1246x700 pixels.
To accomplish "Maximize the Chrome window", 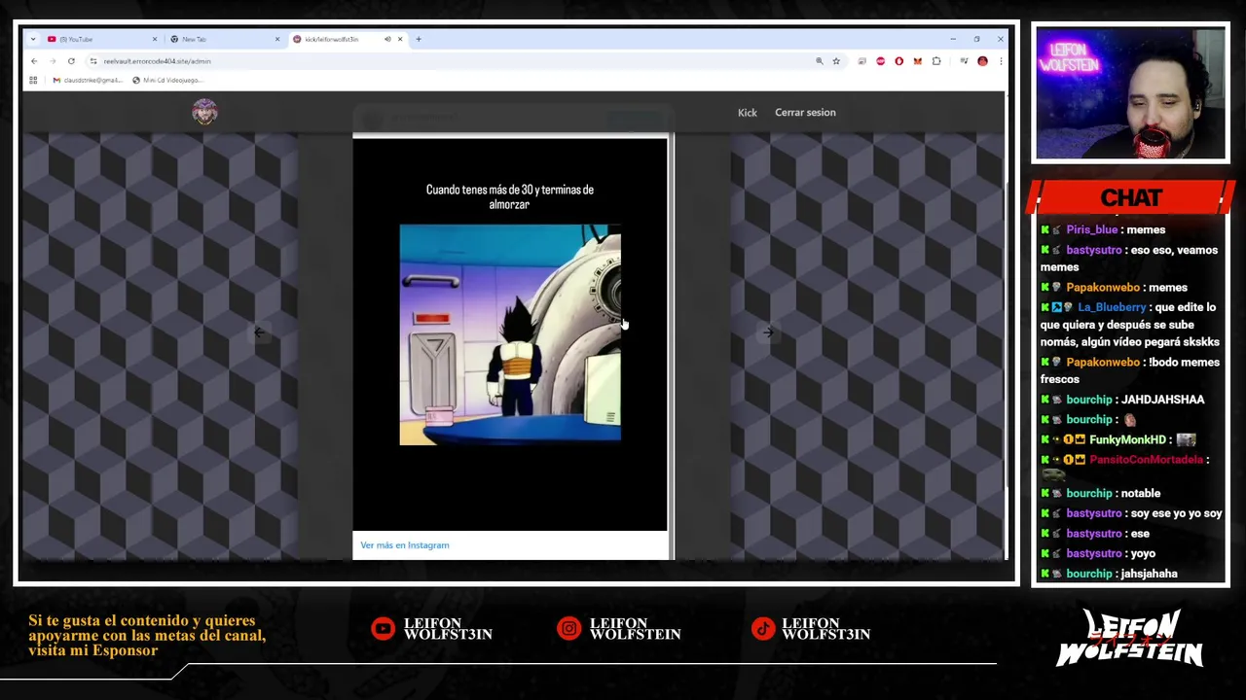I will pos(976,39).
